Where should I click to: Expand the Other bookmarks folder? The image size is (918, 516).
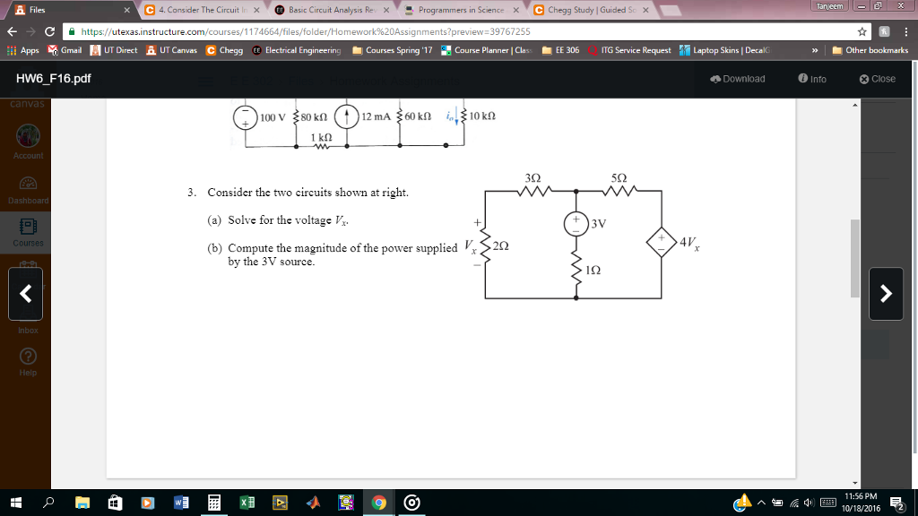pos(879,50)
